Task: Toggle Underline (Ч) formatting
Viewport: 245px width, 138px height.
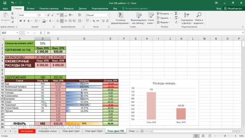Action: 28,21
